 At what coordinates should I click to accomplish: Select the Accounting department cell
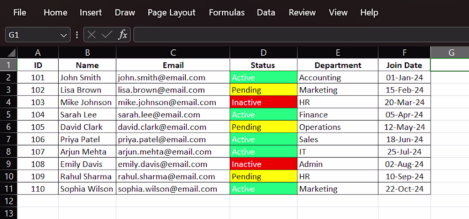pos(338,77)
